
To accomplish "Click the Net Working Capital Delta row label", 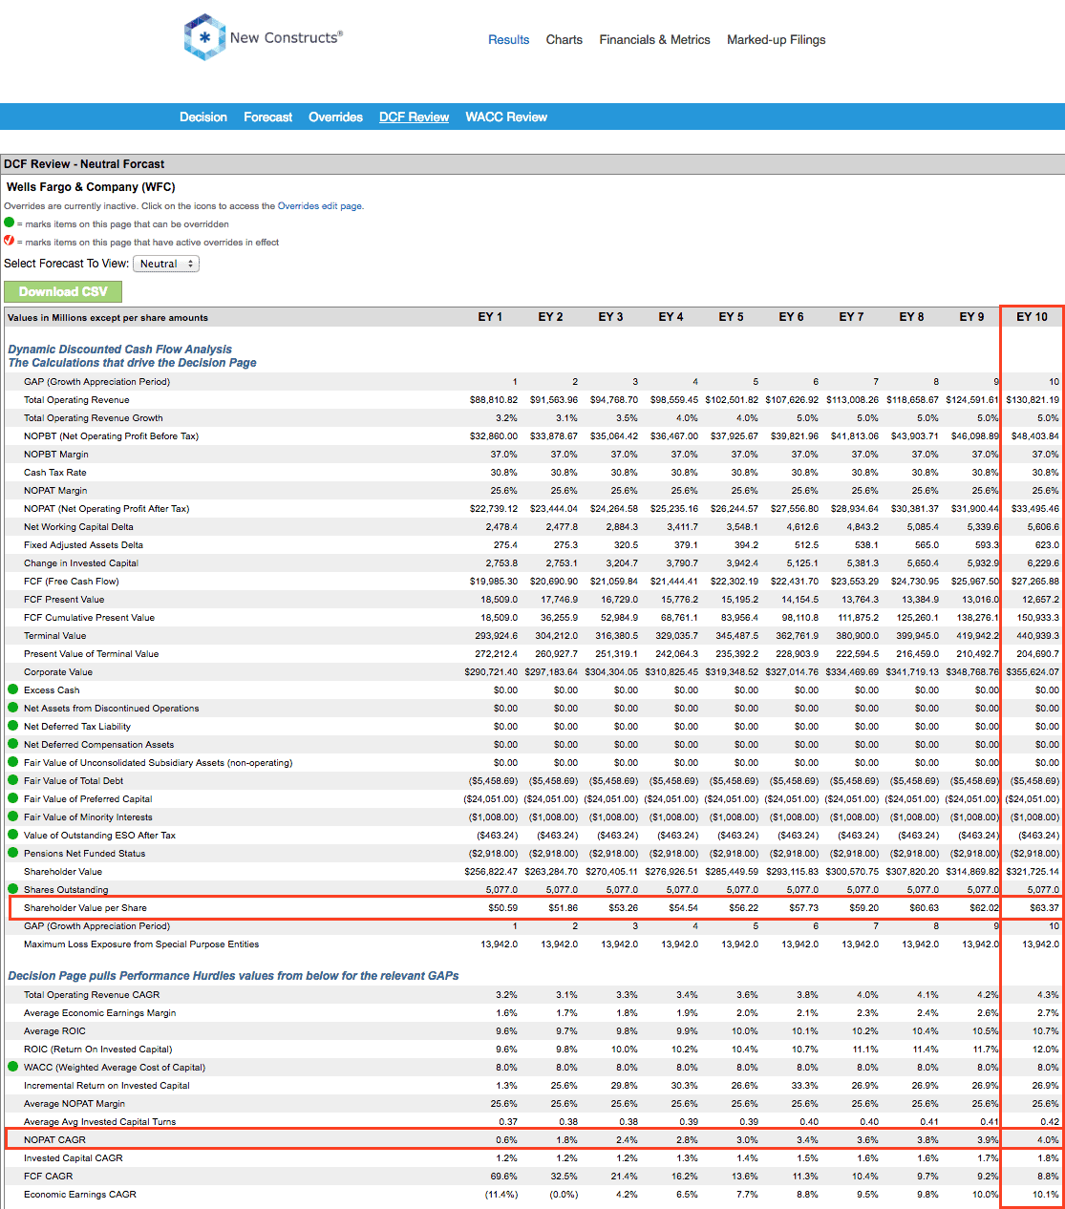I will click(78, 526).
